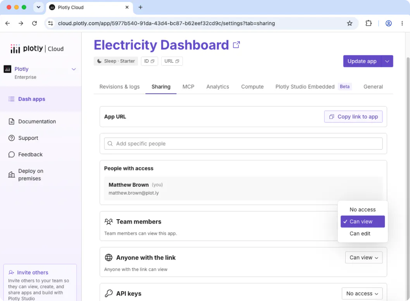
Task: Click the Team members group icon
Action: click(x=109, y=222)
